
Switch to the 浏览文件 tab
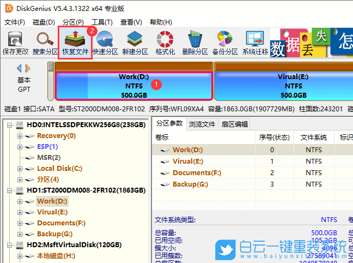pos(202,124)
